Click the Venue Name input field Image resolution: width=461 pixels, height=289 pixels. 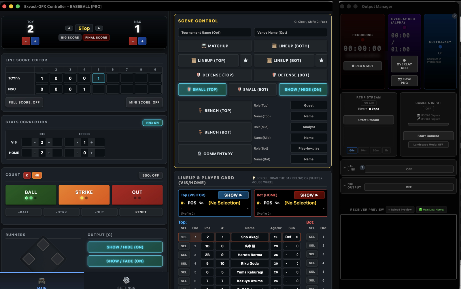click(290, 32)
